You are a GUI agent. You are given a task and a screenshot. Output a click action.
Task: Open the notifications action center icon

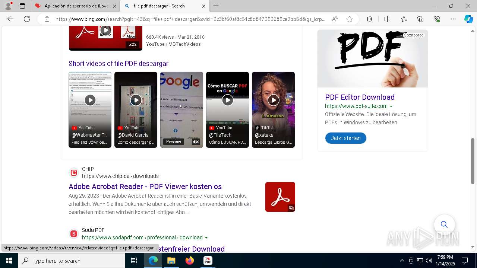click(x=465, y=261)
